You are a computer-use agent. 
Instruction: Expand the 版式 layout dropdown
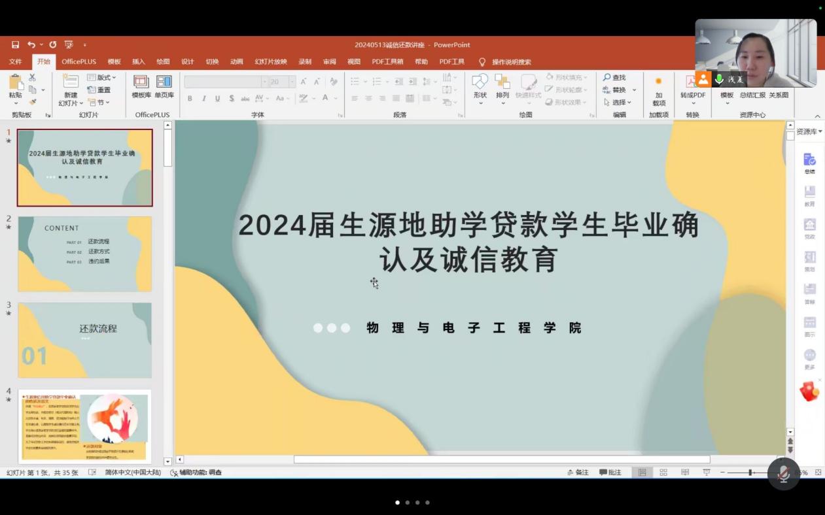pos(102,78)
